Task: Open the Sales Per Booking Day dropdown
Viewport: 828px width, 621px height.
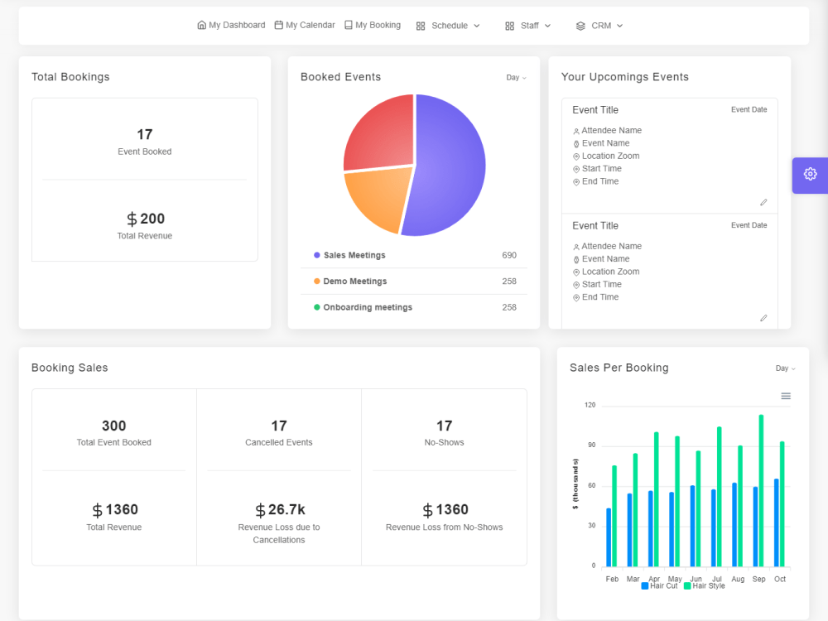Action: [x=785, y=368]
